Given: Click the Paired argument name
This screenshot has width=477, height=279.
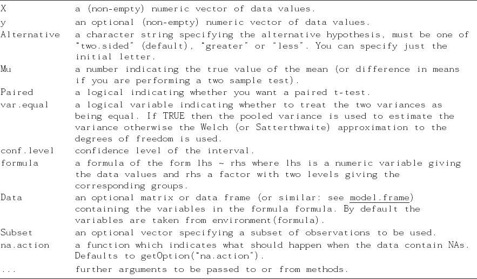Looking at the screenshot, I should (17, 92).
